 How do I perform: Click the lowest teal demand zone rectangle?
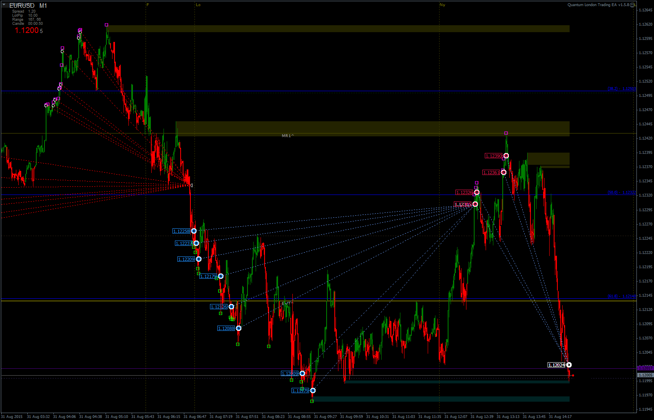pos(441,399)
